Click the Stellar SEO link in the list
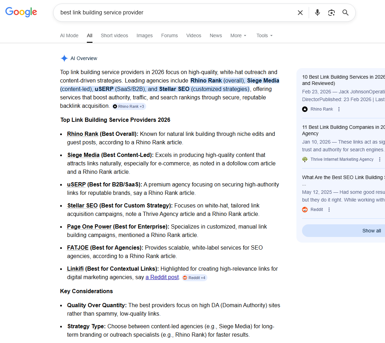Viewport: 385px width, 343px height. [82, 206]
